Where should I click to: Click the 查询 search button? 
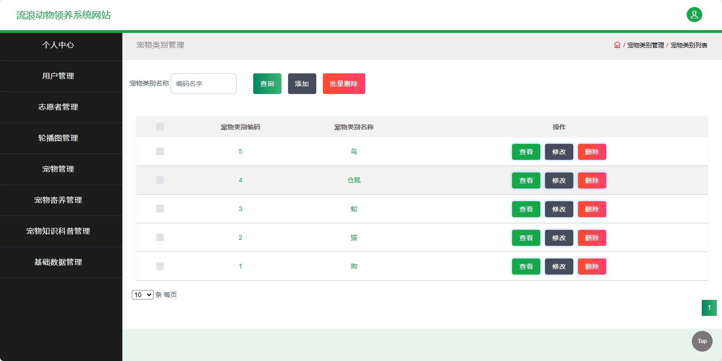(267, 84)
